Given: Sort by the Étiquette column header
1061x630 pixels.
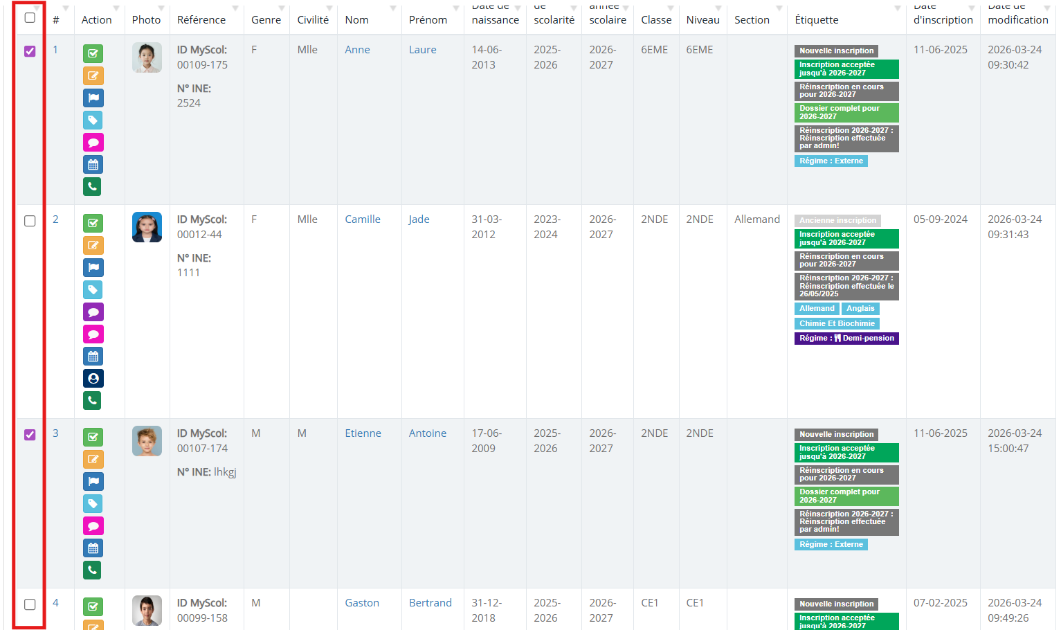Looking at the screenshot, I should 817,20.
